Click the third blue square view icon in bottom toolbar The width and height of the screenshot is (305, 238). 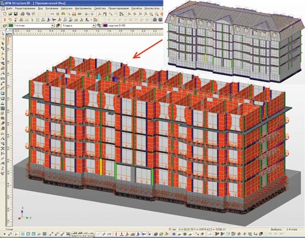pos(34,234)
